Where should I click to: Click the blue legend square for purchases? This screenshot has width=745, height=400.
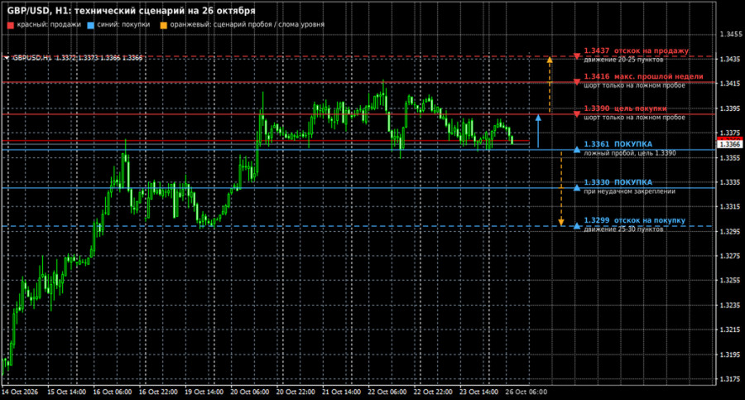(91, 25)
